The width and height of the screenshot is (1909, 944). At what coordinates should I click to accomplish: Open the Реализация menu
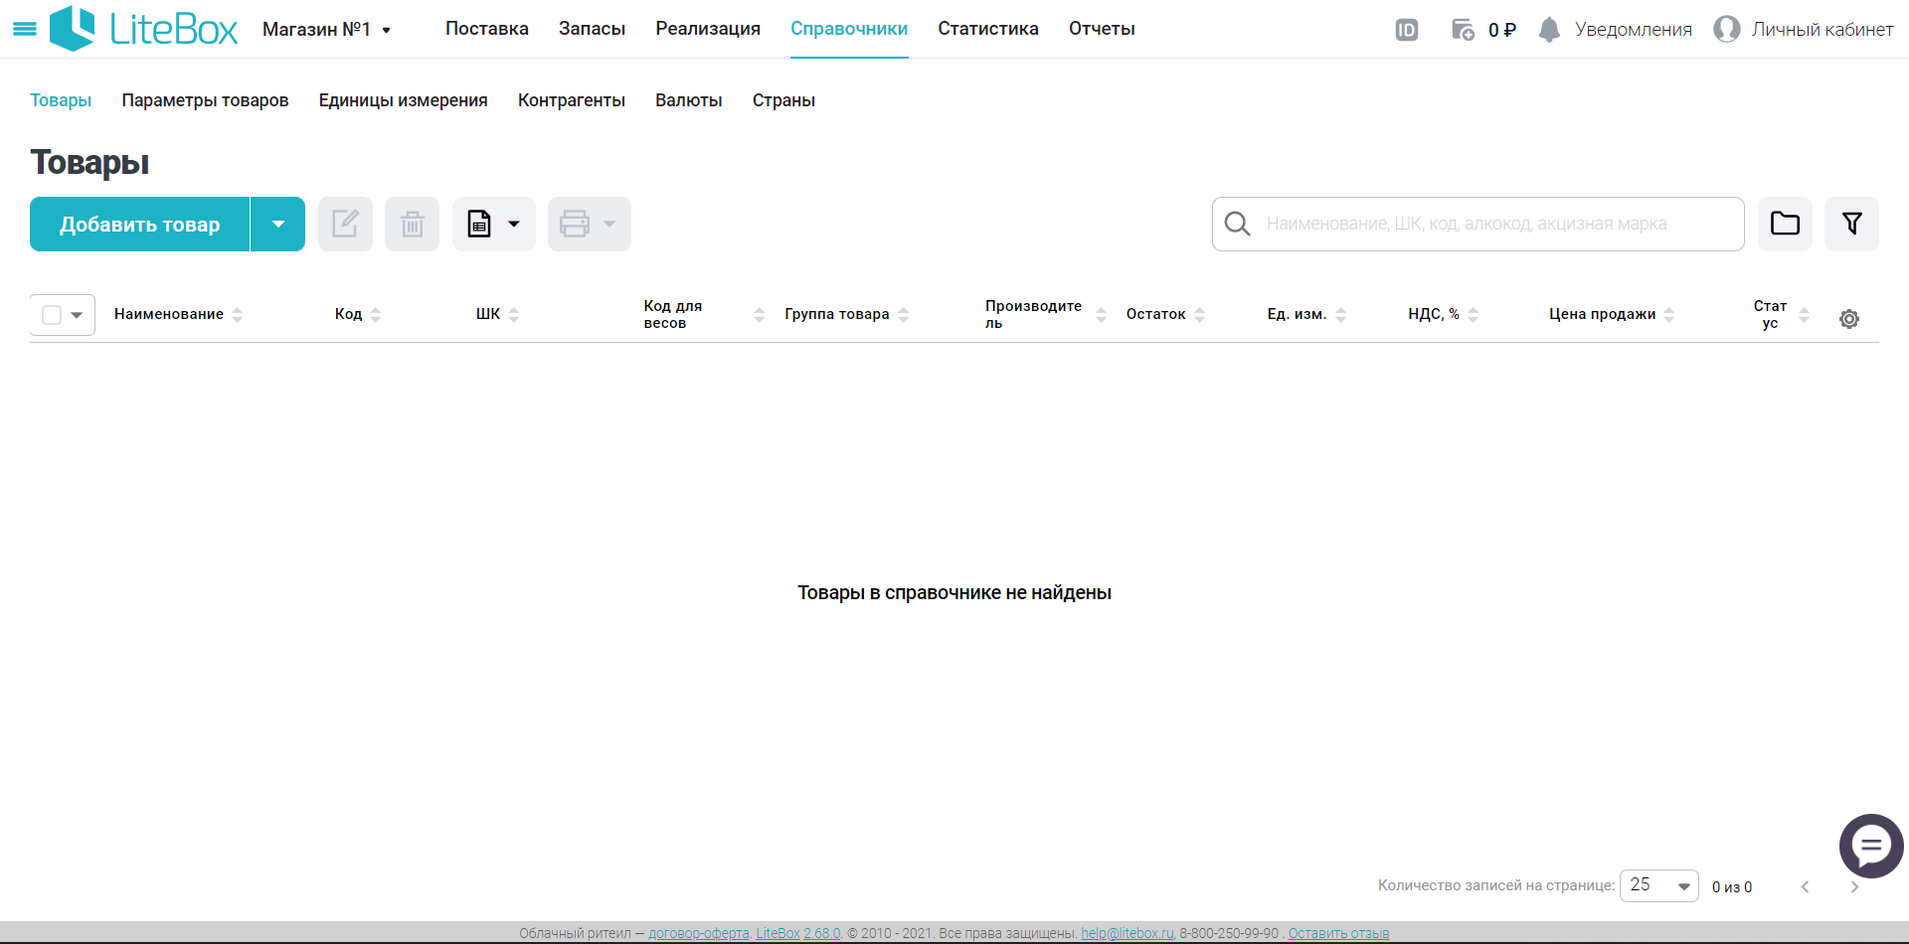click(708, 29)
